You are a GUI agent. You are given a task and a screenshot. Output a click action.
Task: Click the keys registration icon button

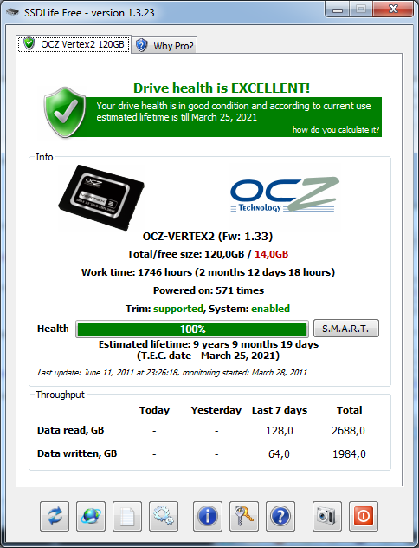point(244,516)
